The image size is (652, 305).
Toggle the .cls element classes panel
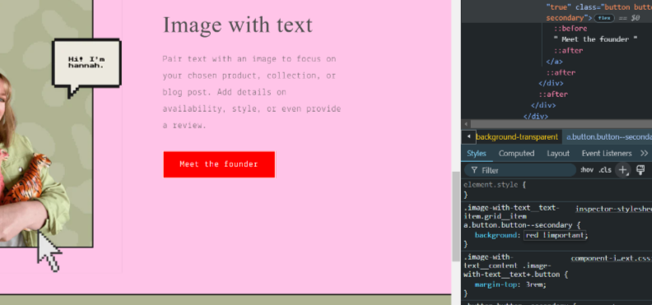(x=605, y=170)
